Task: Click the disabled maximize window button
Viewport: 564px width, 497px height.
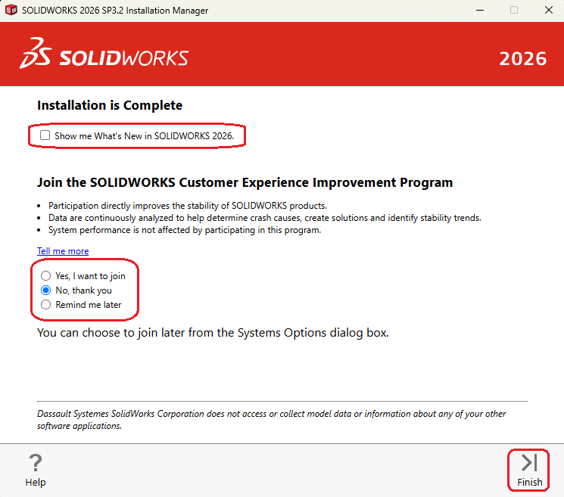Action: pyautogui.click(x=514, y=10)
